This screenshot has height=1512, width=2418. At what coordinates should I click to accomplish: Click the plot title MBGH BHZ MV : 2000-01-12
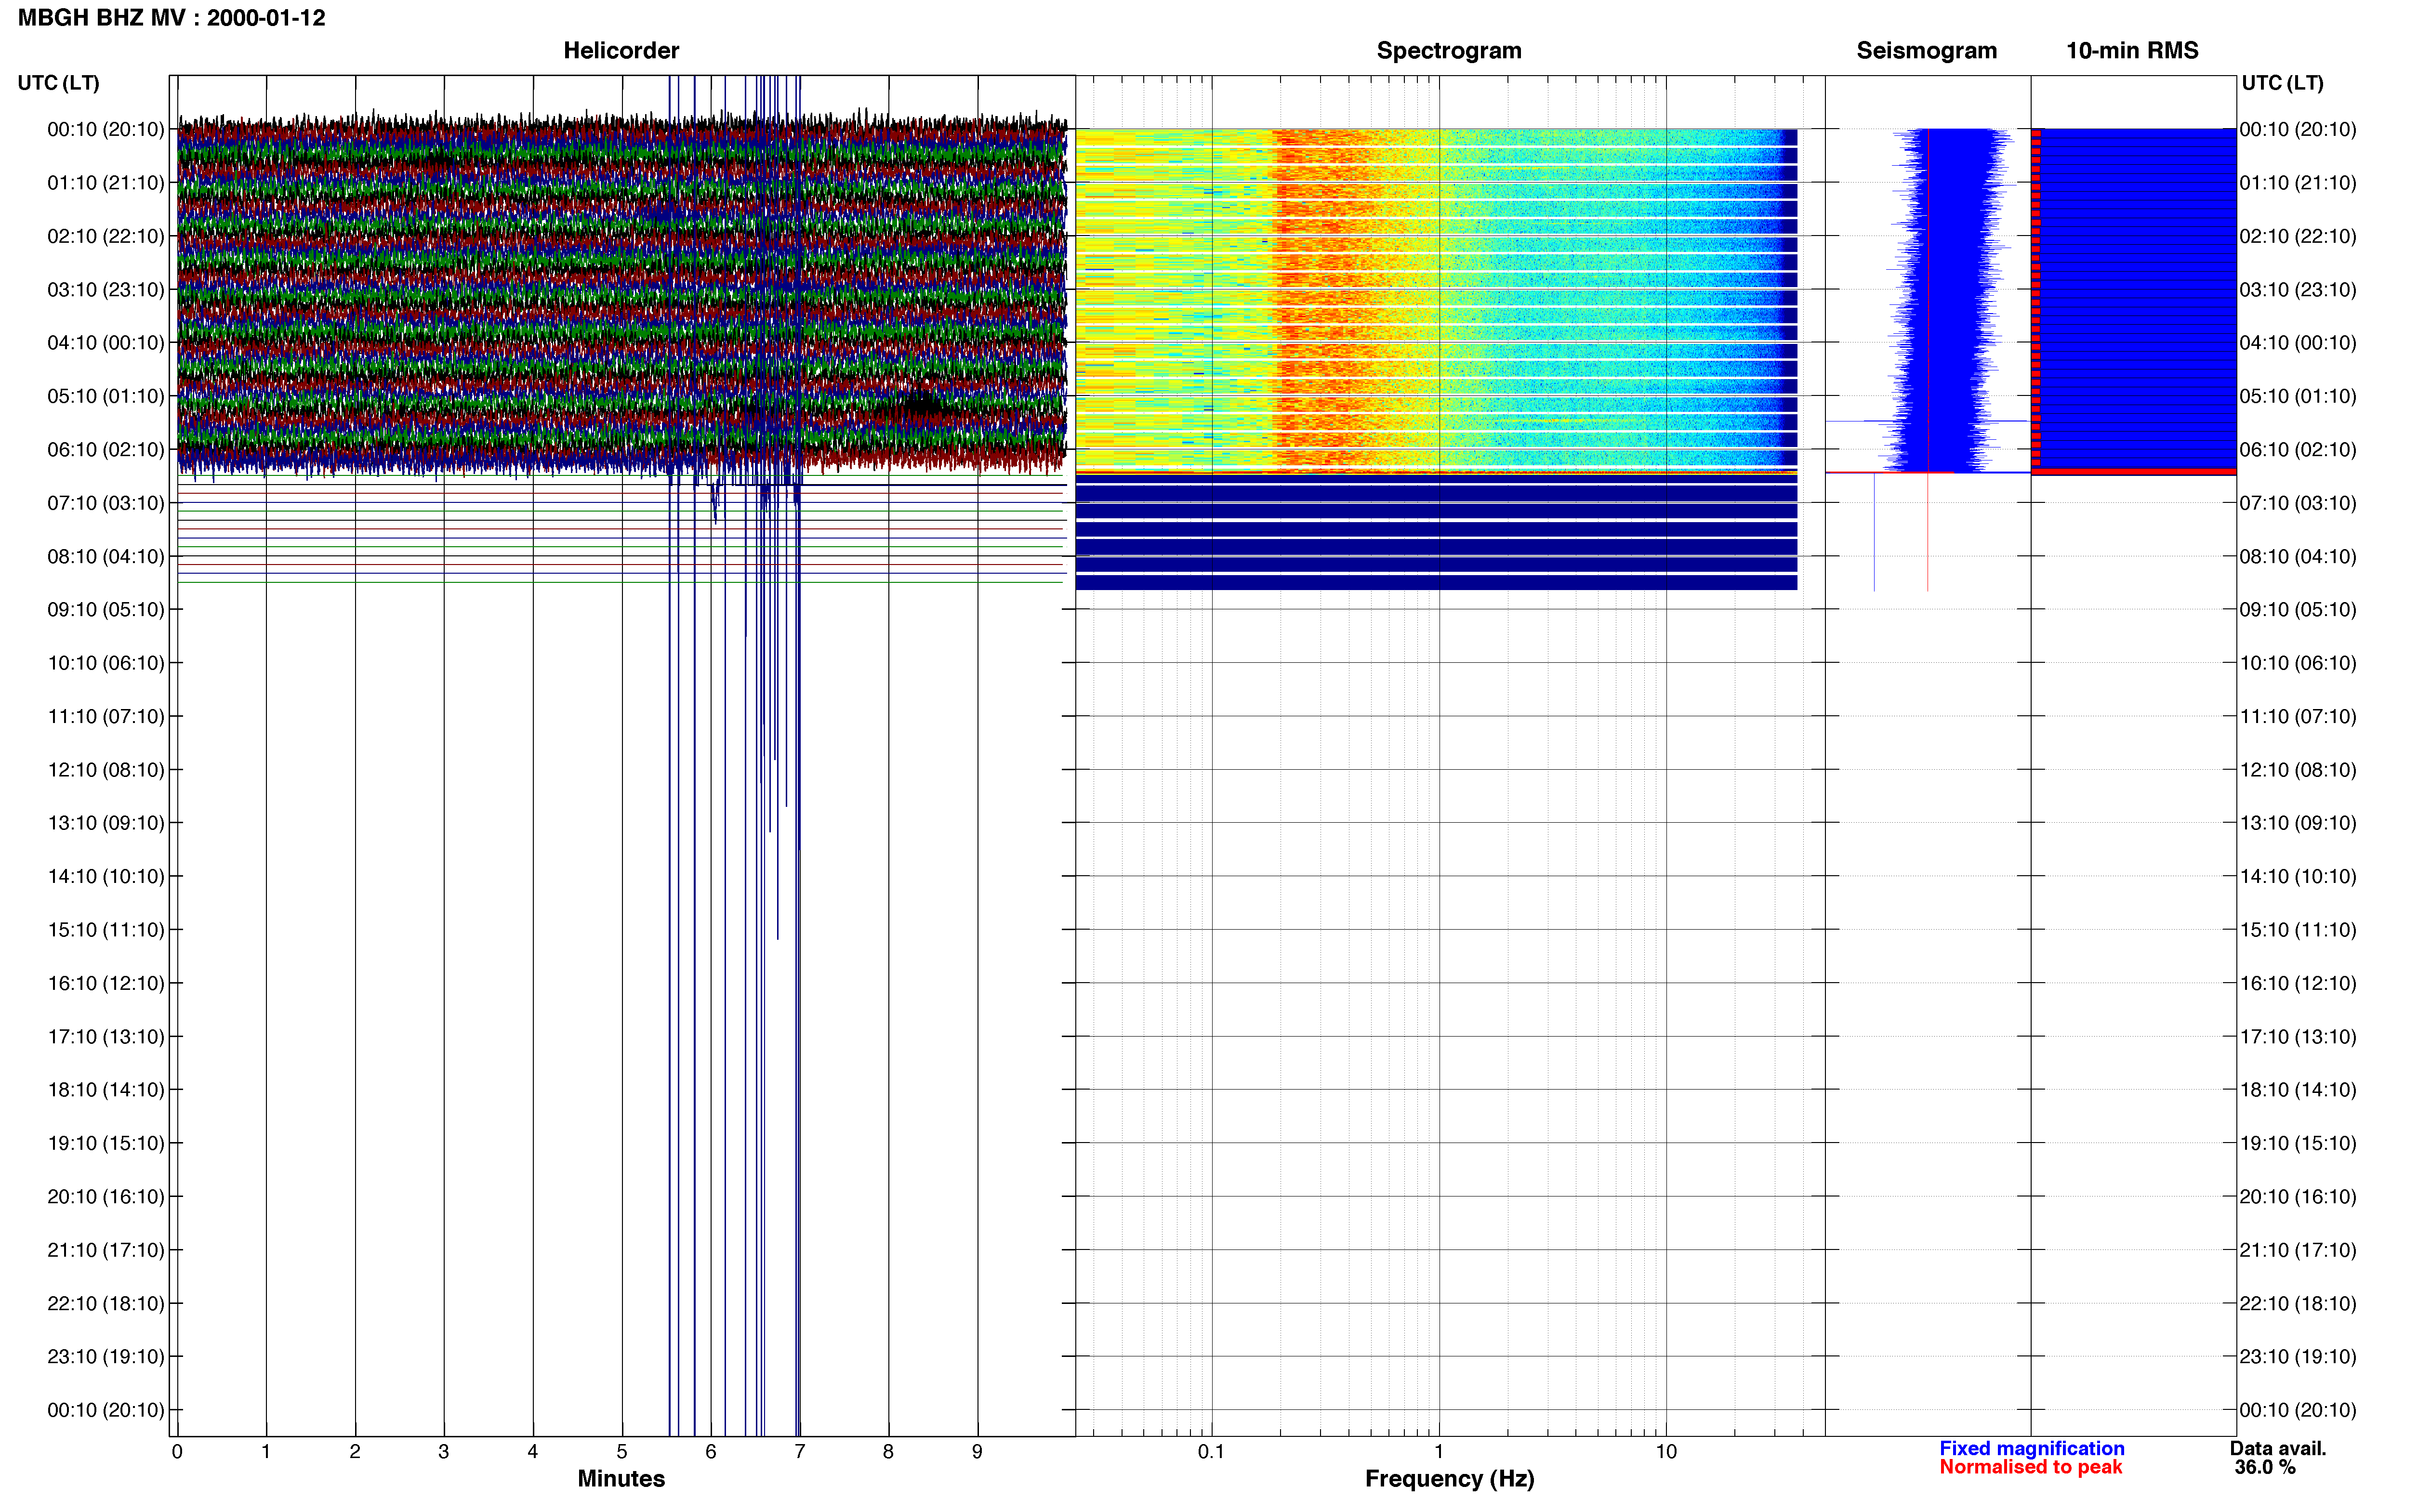[171, 18]
